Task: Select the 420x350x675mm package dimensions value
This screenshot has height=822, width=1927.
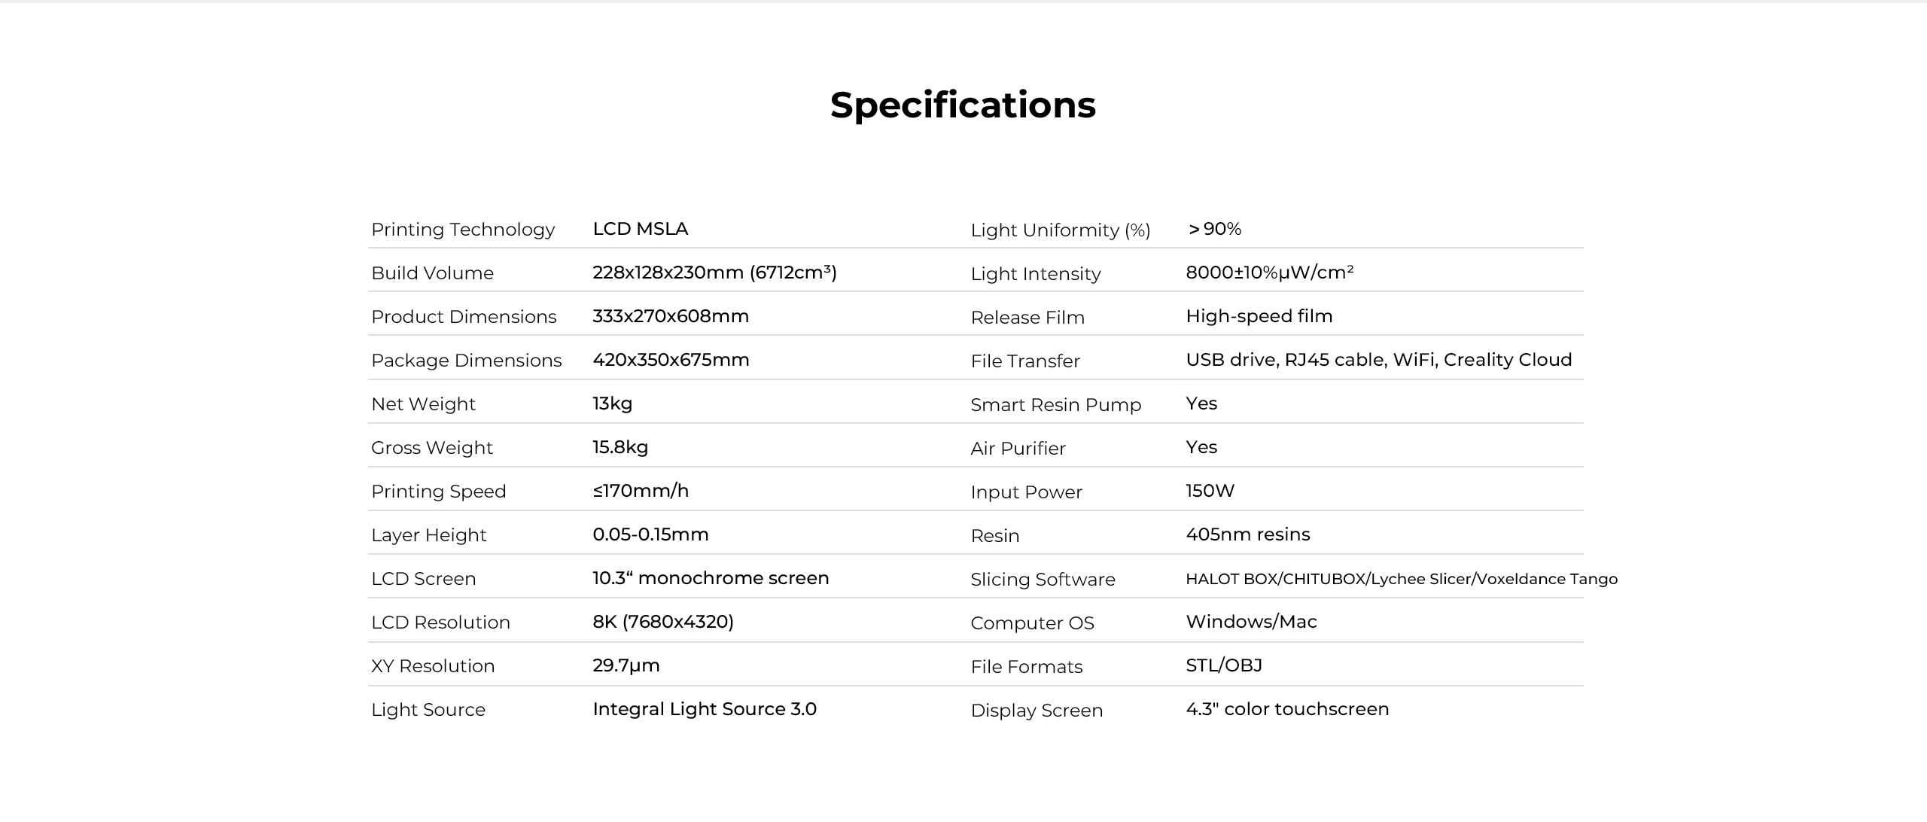Action: 671,360
